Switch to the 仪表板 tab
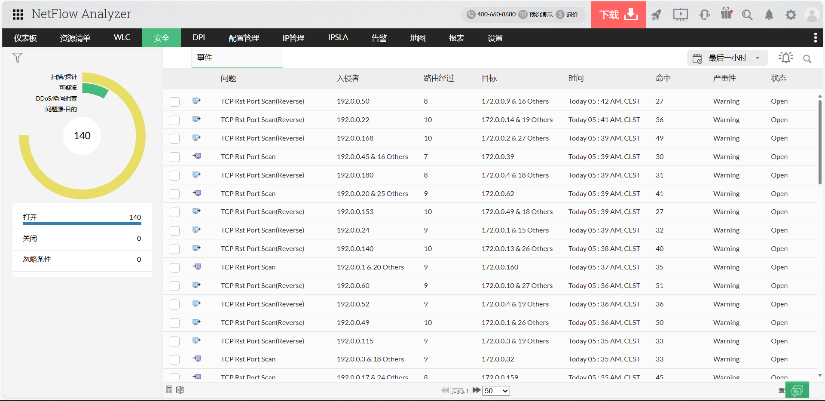 click(25, 38)
